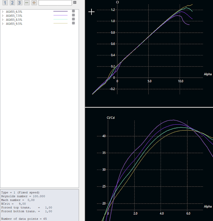
Task: Toggle visibility checkbox for AG455_7.5%
Action: (73, 15)
